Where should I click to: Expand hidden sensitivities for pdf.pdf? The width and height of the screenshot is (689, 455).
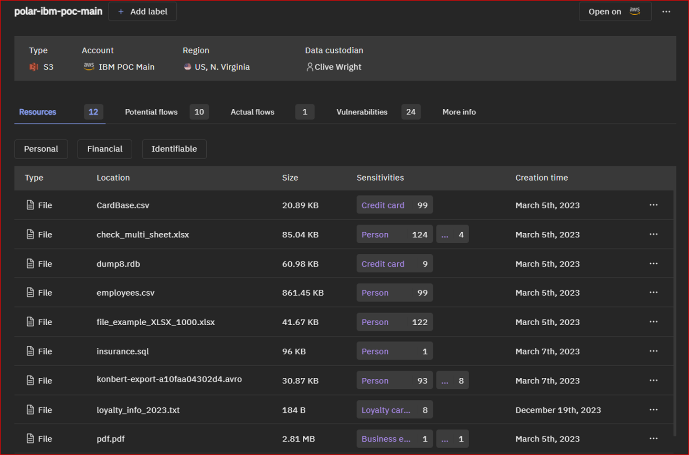click(x=452, y=439)
